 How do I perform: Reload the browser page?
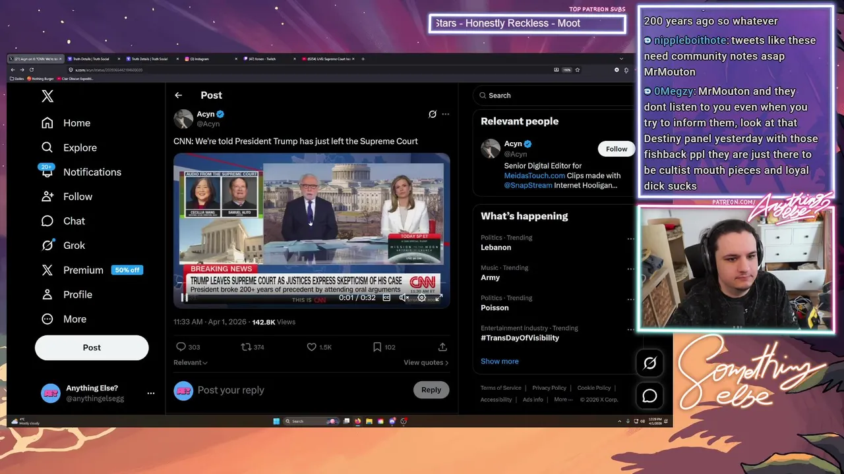click(31, 70)
